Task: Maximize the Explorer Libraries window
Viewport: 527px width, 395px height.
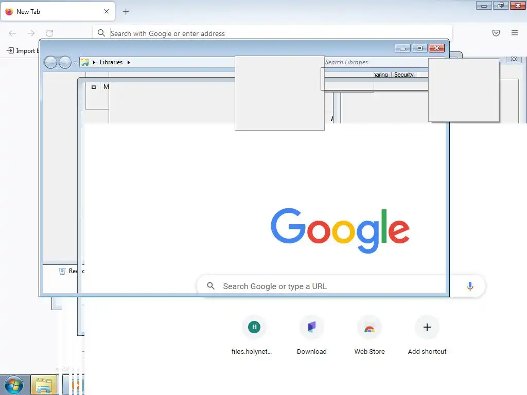Action: (419, 48)
